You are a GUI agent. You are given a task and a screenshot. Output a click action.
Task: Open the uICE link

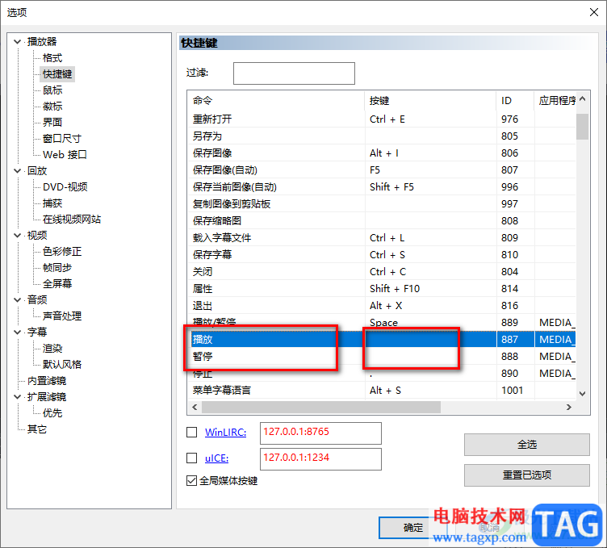click(x=217, y=458)
